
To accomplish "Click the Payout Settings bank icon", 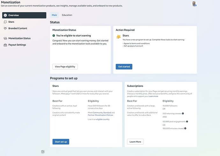I will pos(5,45).
